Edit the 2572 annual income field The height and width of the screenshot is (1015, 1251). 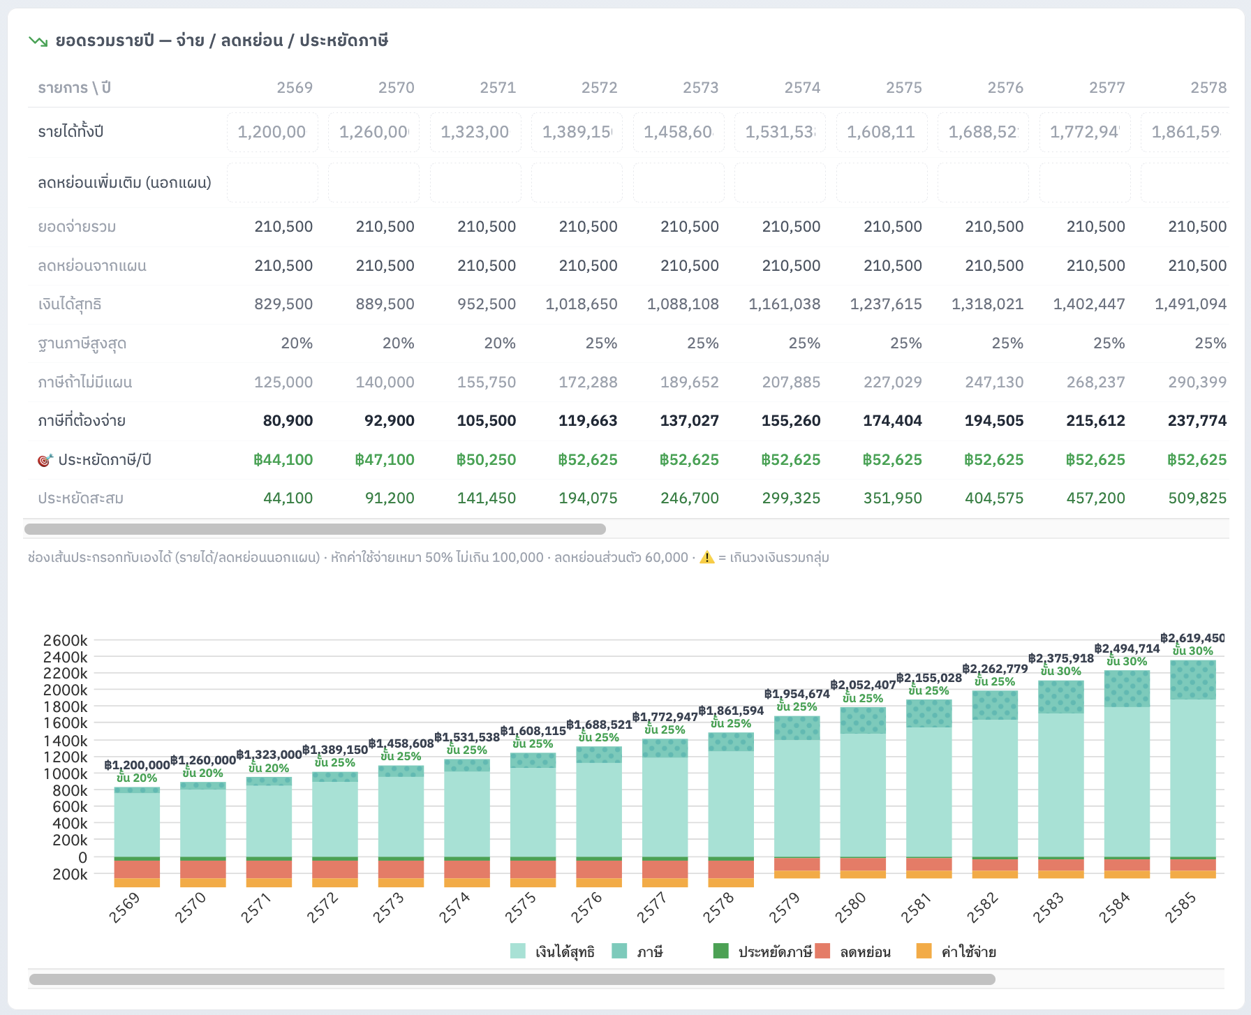[577, 132]
